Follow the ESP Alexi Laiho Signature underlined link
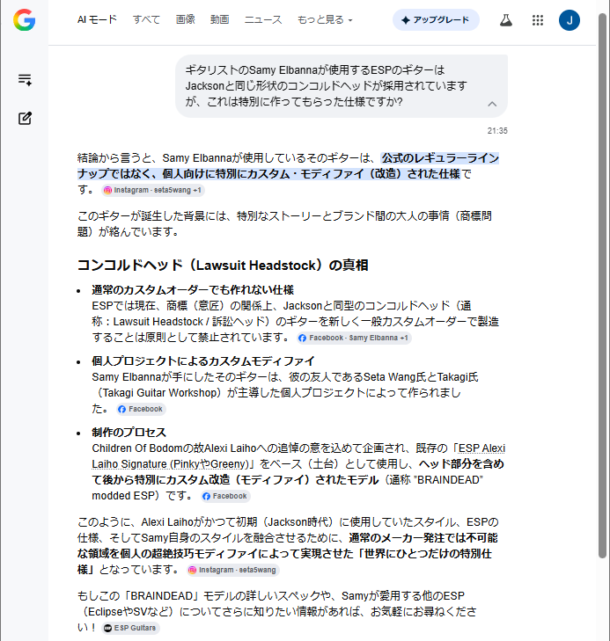610x641 pixels. click(x=298, y=456)
